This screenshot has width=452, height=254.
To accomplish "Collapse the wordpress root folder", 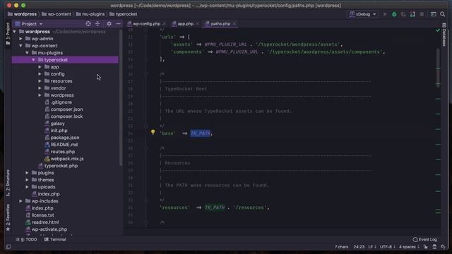I will click(x=14, y=32).
